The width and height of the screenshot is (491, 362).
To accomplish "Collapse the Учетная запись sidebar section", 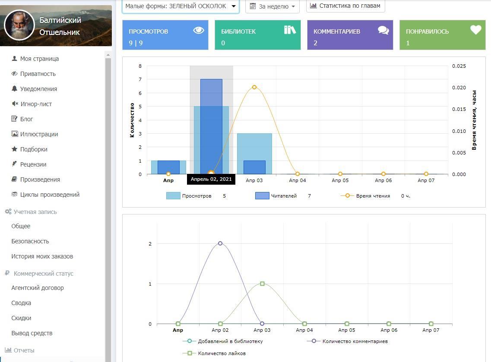I will (x=35, y=212).
